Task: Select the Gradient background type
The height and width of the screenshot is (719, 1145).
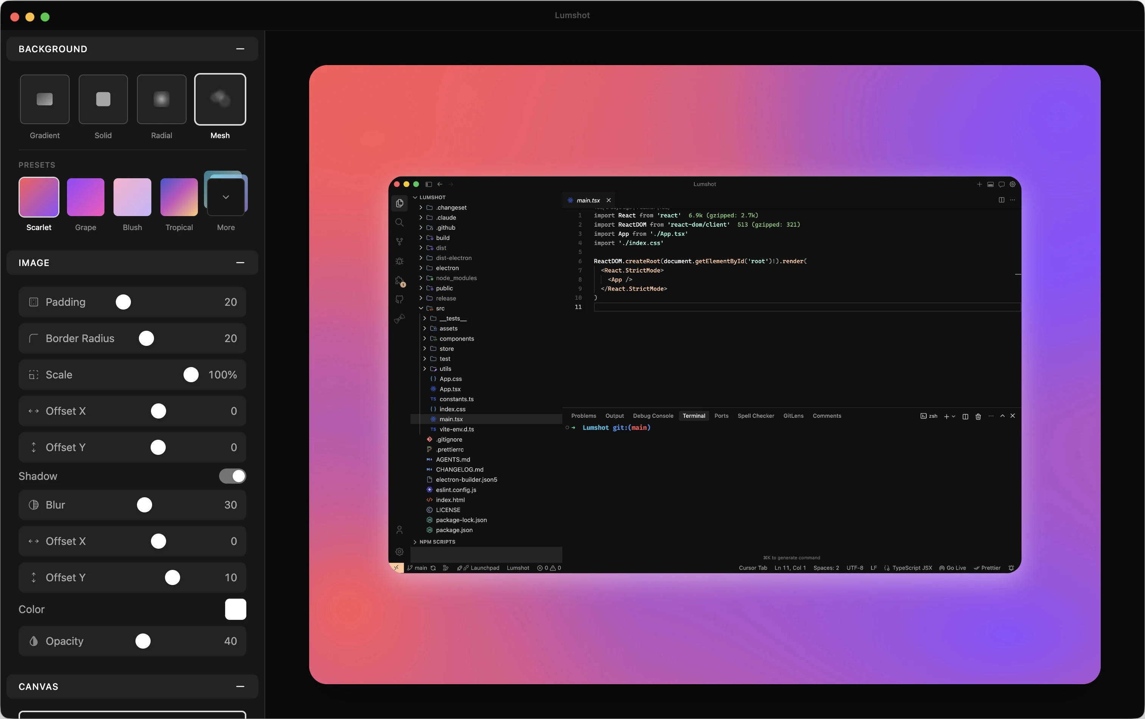Action: click(45, 100)
